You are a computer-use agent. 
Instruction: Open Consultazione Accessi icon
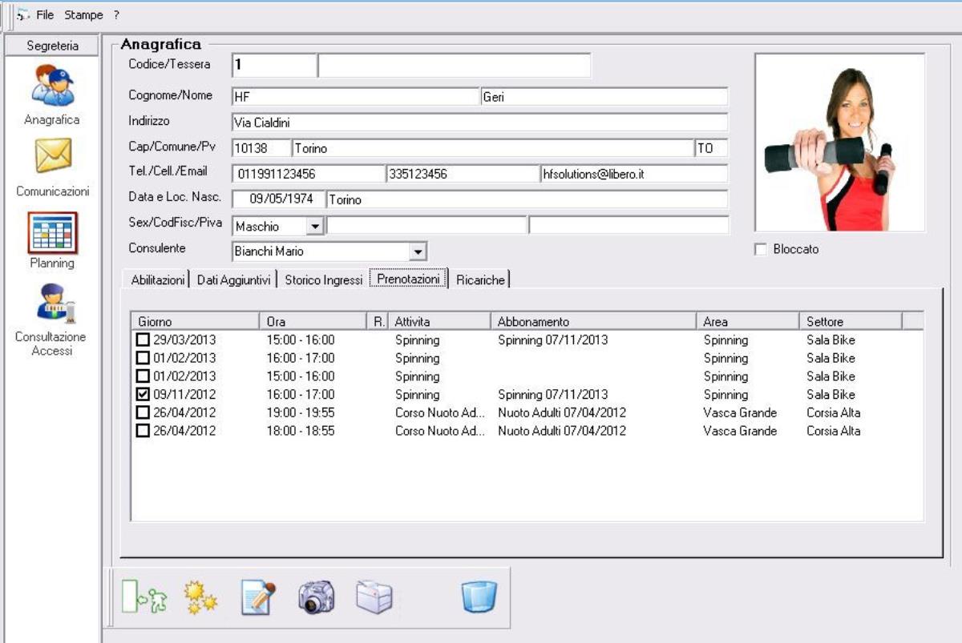point(53,304)
